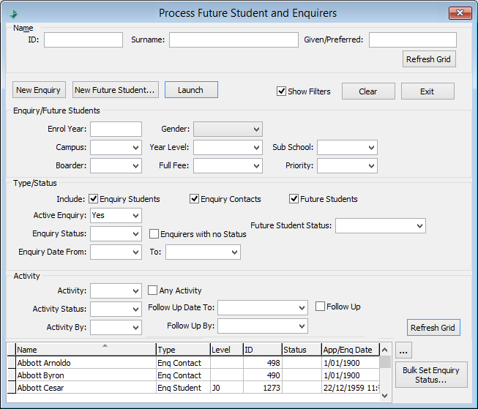478x409 pixels.
Task: Open the Activity By dropdown
Action: (x=116, y=327)
